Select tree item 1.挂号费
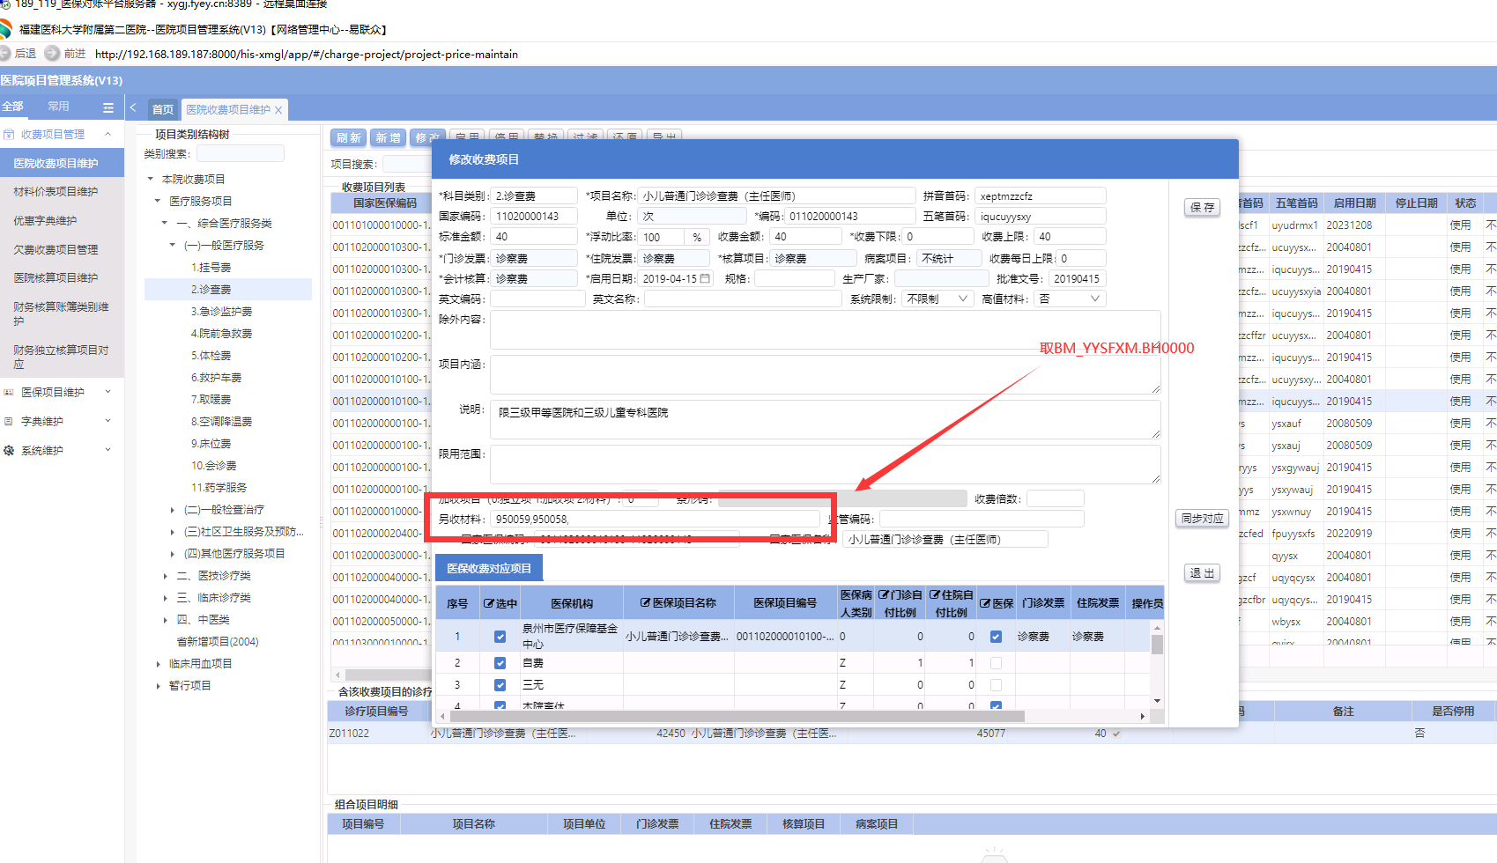Image resolution: width=1497 pixels, height=863 pixels. 211,268
